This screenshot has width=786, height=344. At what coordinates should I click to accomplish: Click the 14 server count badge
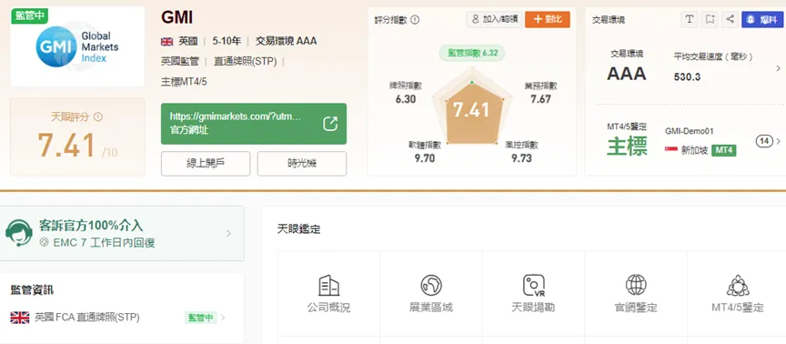(x=764, y=141)
